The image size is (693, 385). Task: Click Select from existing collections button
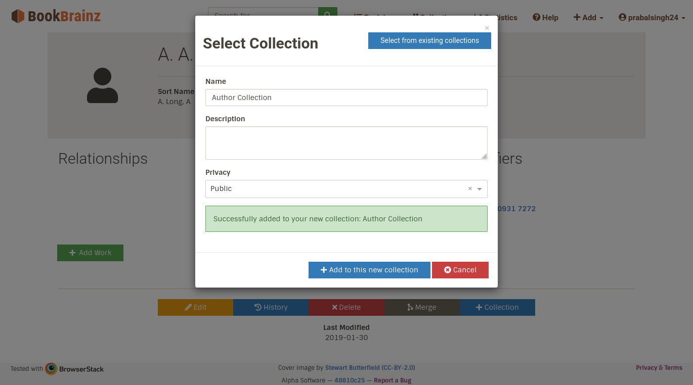point(429,40)
